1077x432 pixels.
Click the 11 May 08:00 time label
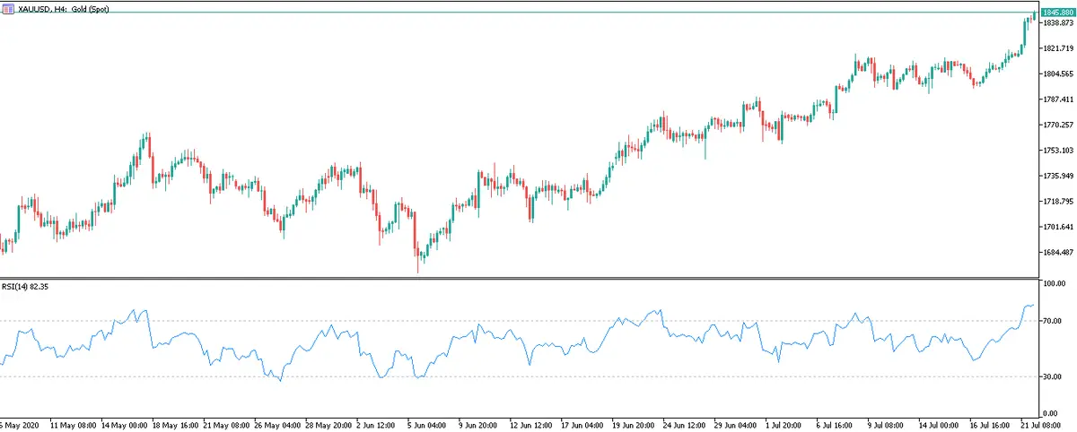74,423
